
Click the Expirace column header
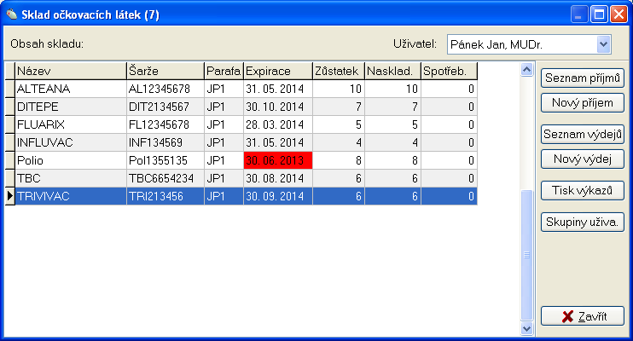pyautogui.click(x=278, y=71)
